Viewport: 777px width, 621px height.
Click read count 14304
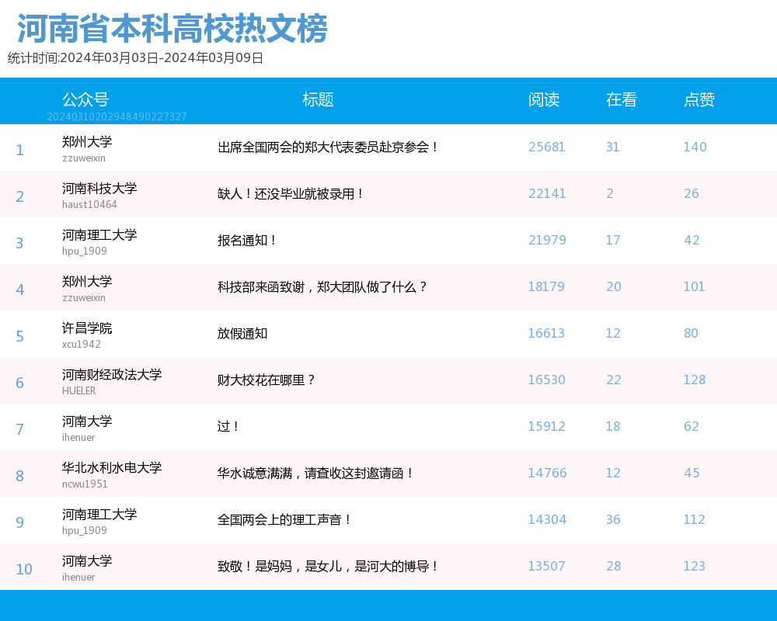pyautogui.click(x=547, y=519)
